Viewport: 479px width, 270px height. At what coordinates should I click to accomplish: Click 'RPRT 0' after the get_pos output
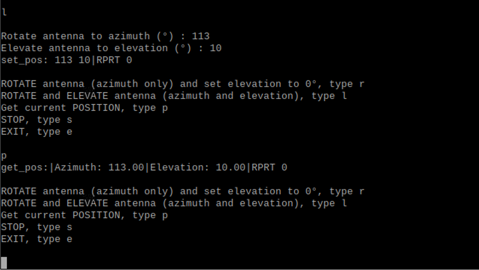[269, 168]
